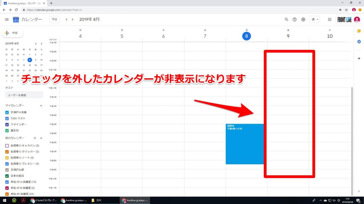Check the 社用車-C-キャラバン calendar checkbox
This screenshot has width=364, height=204.
coord(7,146)
